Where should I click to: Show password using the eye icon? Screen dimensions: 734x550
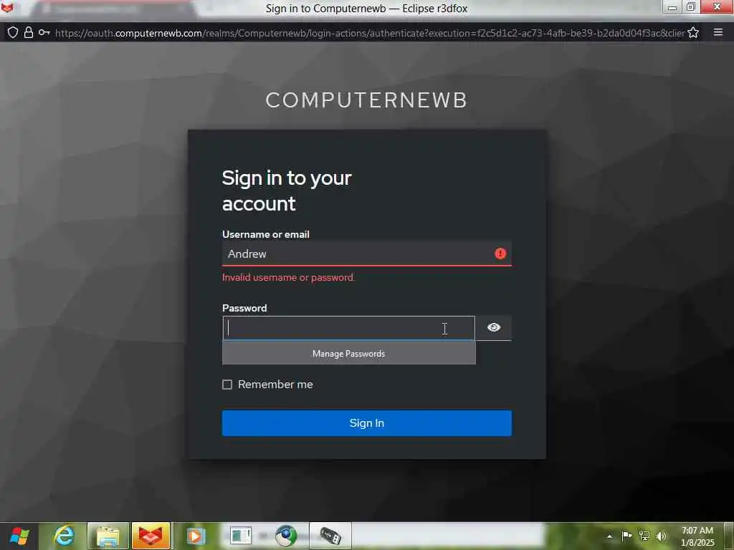(493, 327)
